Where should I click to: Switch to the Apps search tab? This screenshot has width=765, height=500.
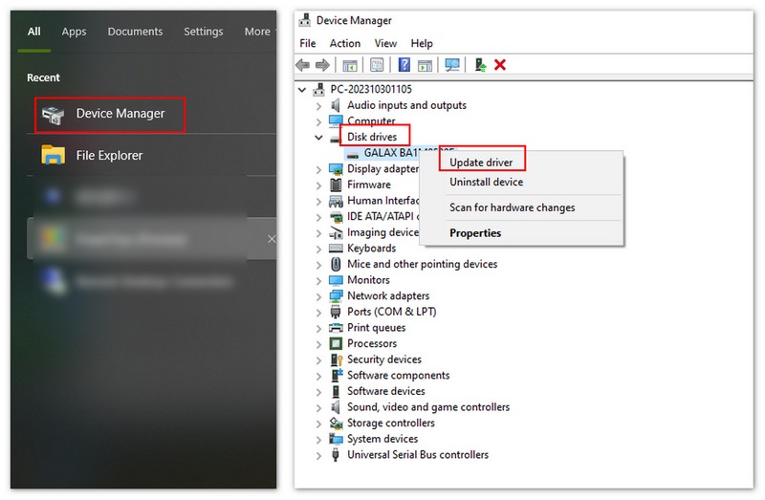click(74, 32)
